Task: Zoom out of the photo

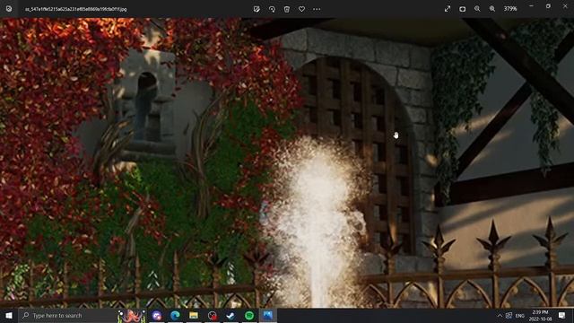Action: point(477,9)
